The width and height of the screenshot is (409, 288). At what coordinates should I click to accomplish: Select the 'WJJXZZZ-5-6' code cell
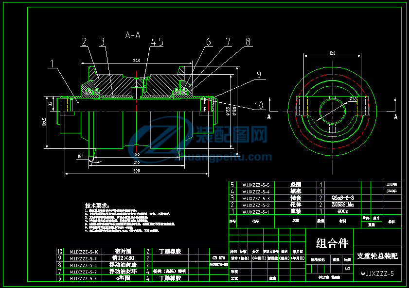point(83,279)
